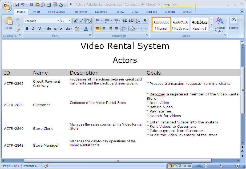The height and width of the screenshot is (169, 246).
Task: Open the Table Tools Design tab
Action: coord(170,12)
